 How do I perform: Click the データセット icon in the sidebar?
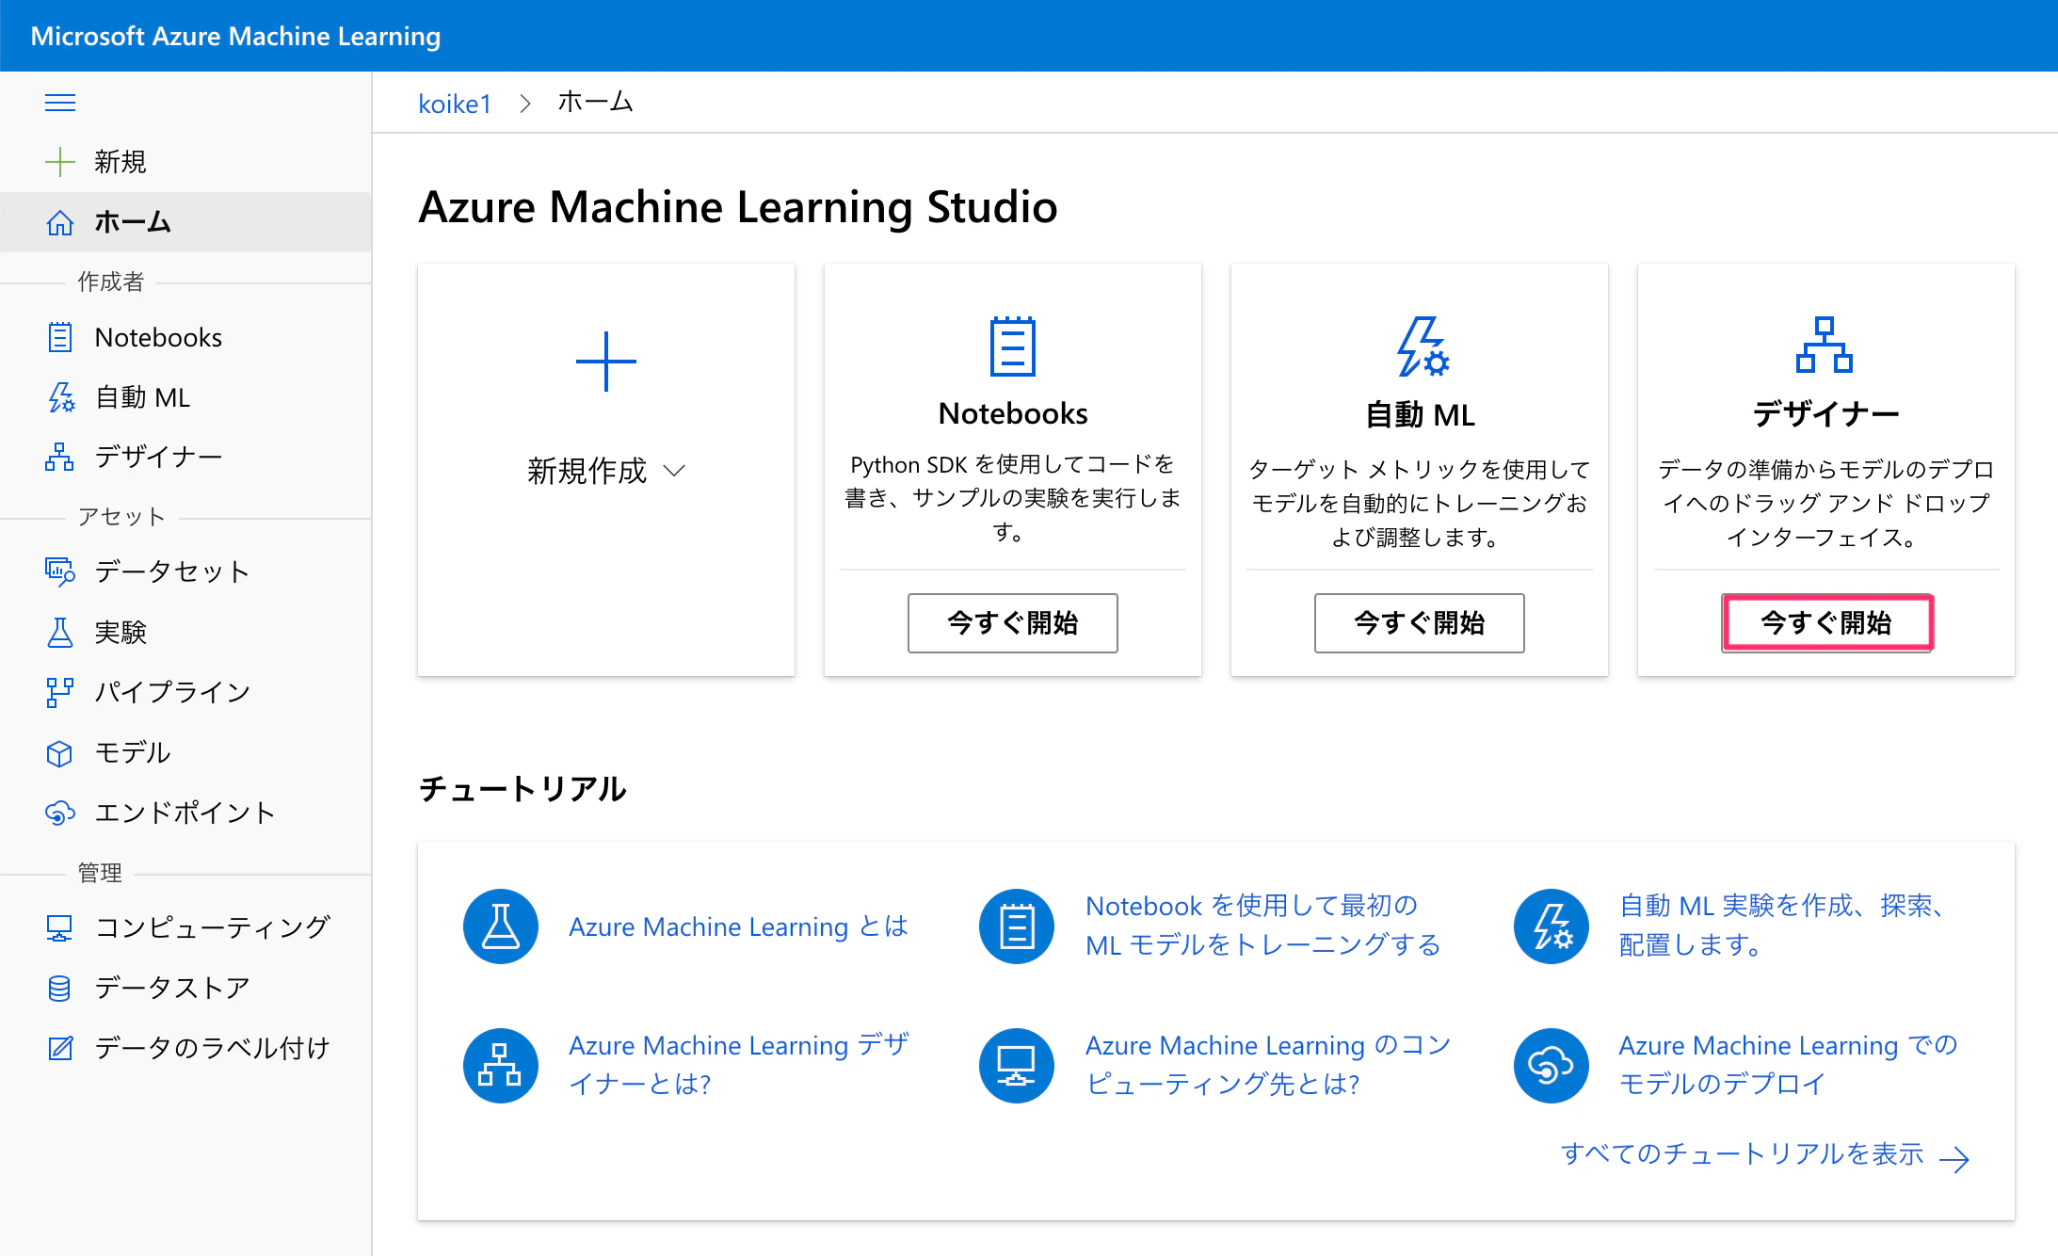(x=60, y=572)
